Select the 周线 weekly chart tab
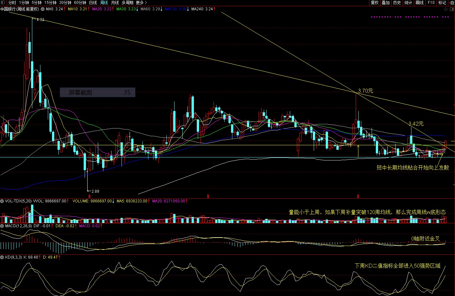 point(104,3)
